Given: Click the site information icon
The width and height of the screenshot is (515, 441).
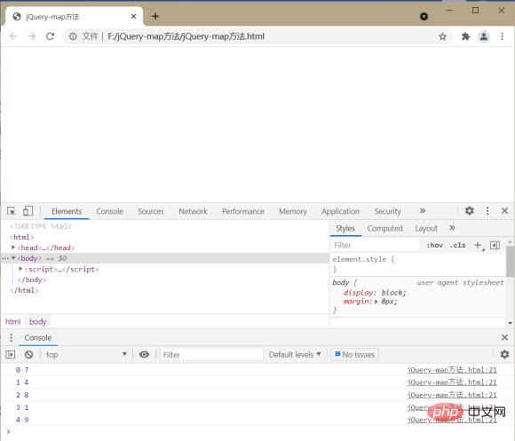Looking at the screenshot, I should [x=73, y=36].
